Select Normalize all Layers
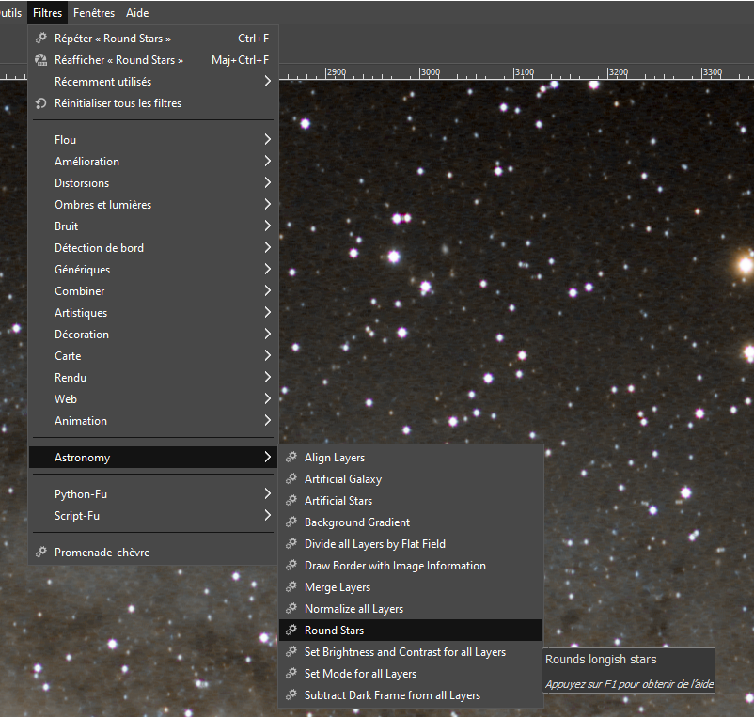754x717 pixels. pos(353,609)
